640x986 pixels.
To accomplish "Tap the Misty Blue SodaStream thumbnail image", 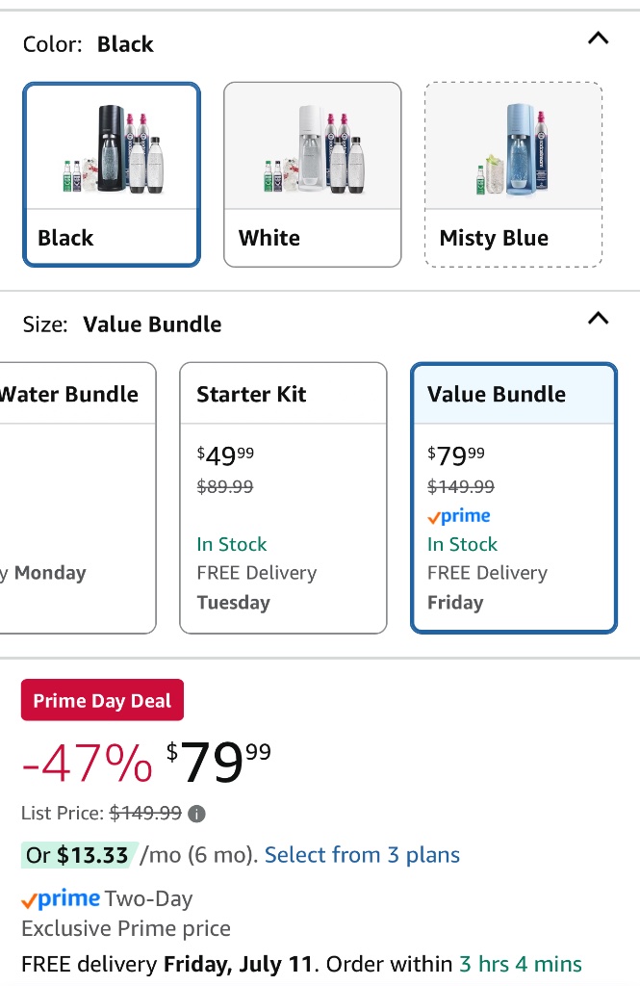I will click(513, 147).
